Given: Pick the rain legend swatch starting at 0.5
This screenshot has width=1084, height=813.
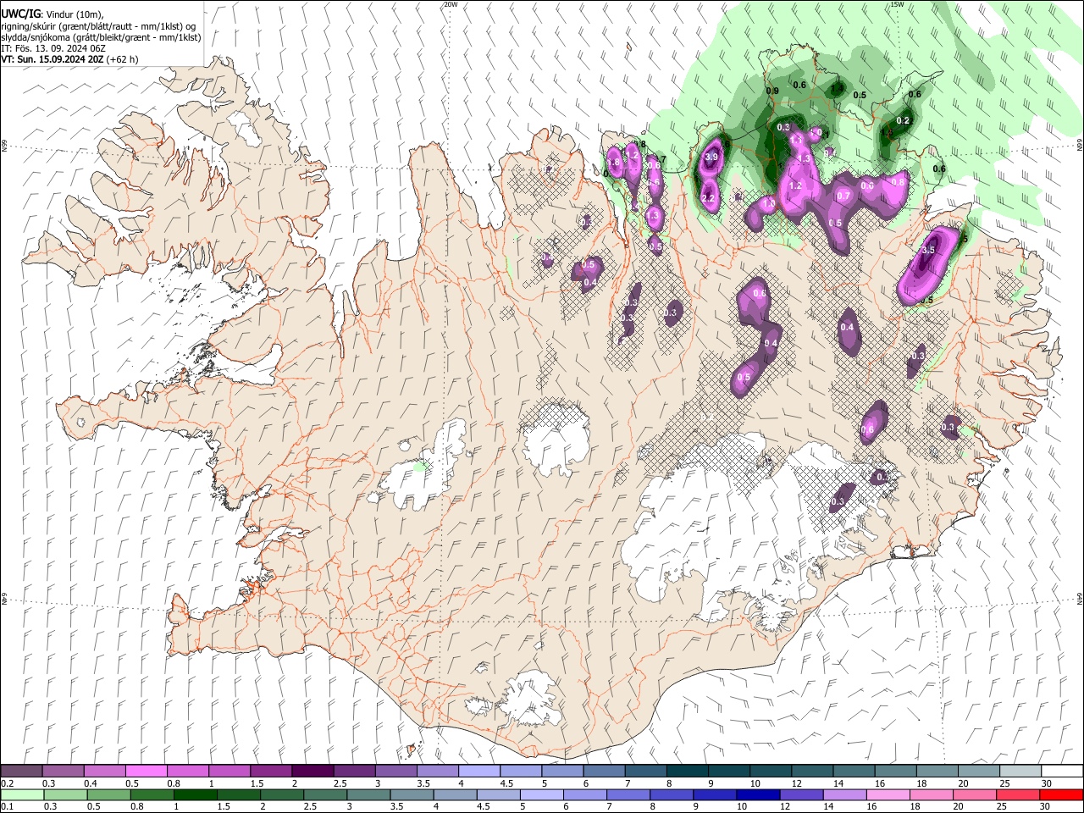Looking at the screenshot, I should (x=107, y=795).
